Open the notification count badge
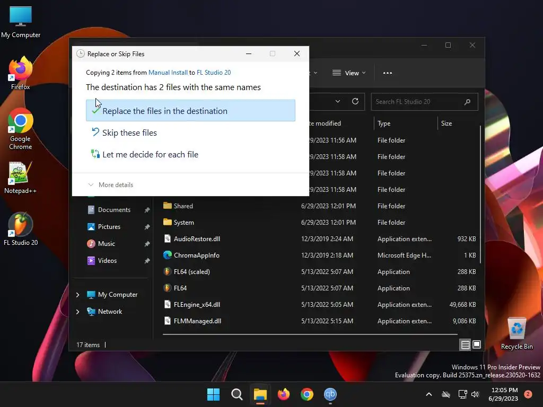The height and width of the screenshot is (407, 543). point(528,394)
